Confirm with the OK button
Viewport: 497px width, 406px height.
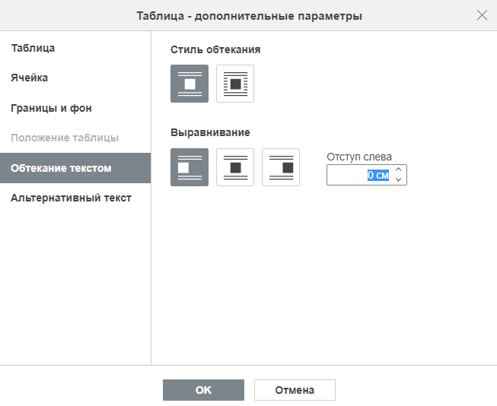[203, 390]
